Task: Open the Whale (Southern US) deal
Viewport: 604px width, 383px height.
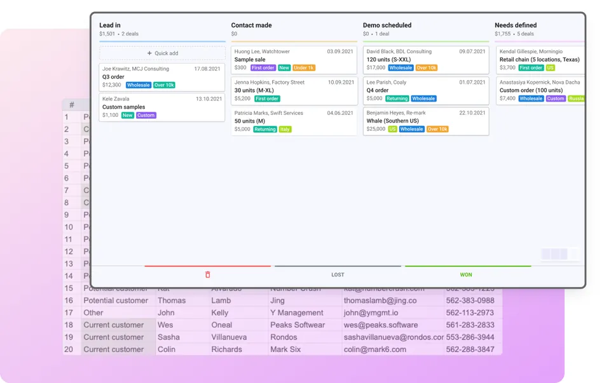Action: click(x=425, y=121)
